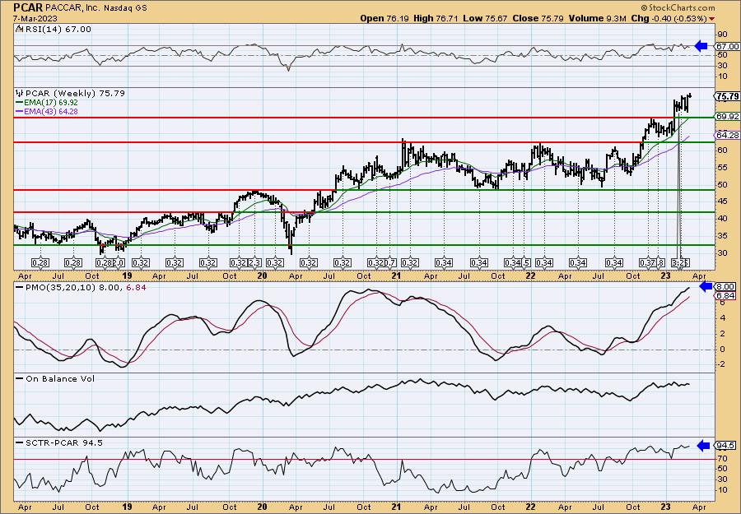Select the EMA(43) 64.28 legend text
The image size is (741, 514).
coord(50,111)
